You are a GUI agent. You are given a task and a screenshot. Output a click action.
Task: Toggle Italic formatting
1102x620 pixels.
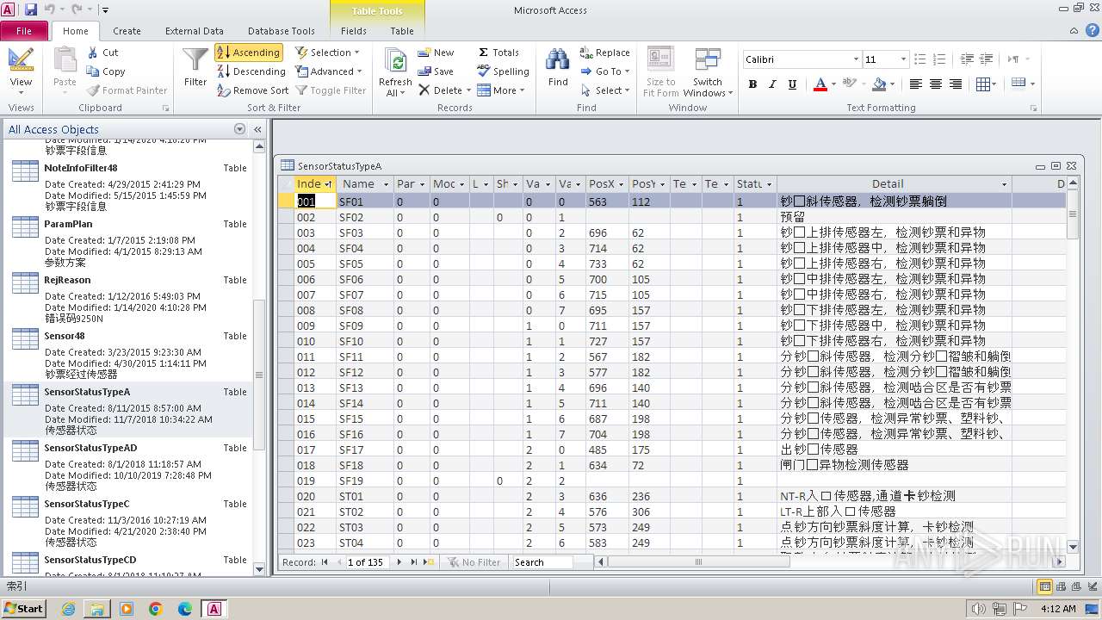(x=772, y=84)
